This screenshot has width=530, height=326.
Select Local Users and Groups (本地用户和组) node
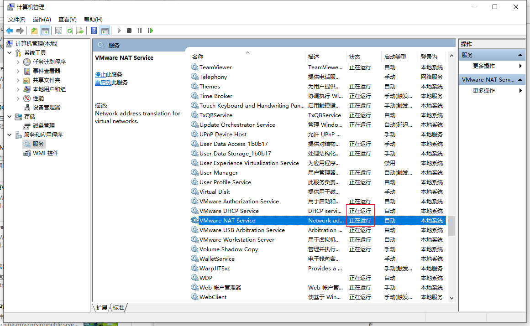(x=49, y=89)
